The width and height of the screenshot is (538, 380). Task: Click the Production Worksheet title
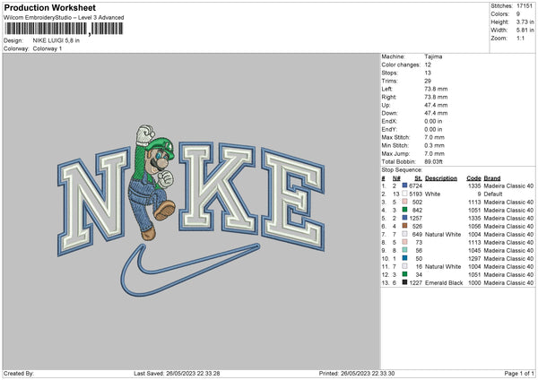pyautogui.click(x=49, y=7)
